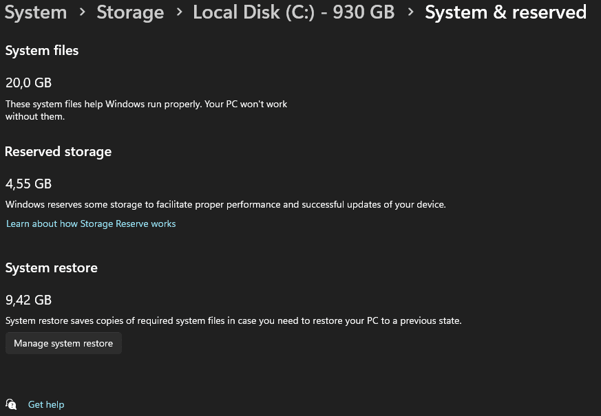Select the System restore heading
Screen dimensions: 601x416
[x=51, y=267]
